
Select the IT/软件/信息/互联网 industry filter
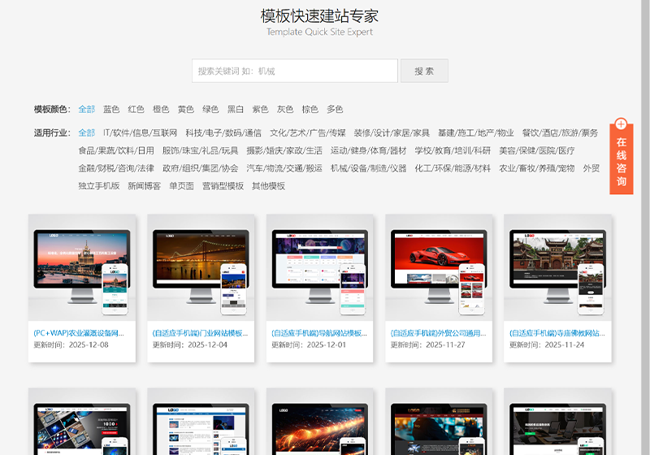click(x=140, y=132)
